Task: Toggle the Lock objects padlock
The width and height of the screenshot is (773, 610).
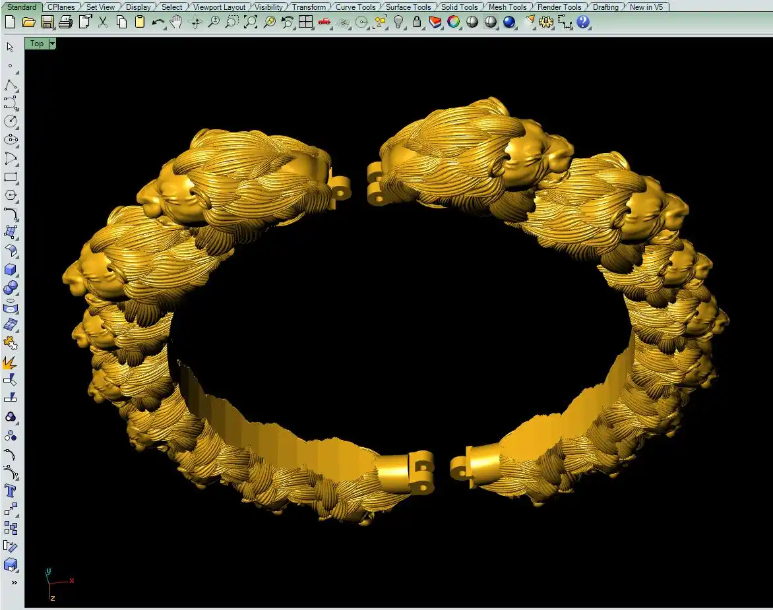Action: (417, 22)
